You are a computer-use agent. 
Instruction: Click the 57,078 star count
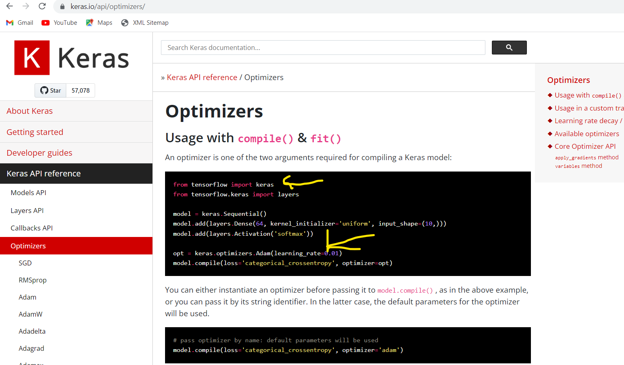pos(80,90)
